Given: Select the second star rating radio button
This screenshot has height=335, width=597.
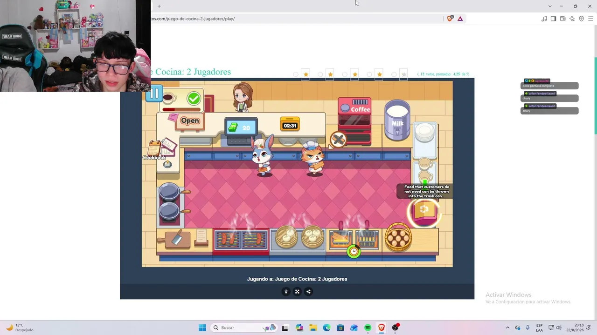Looking at the screenshot, I should click(x=320, y=74).
